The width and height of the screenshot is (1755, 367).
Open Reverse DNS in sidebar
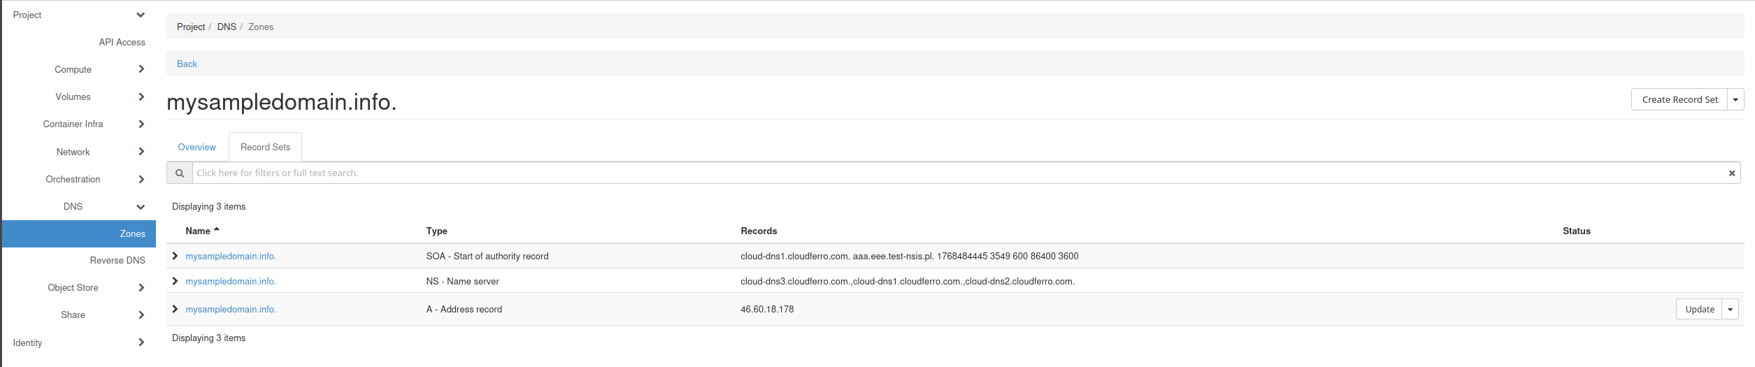tap(117, 260)
